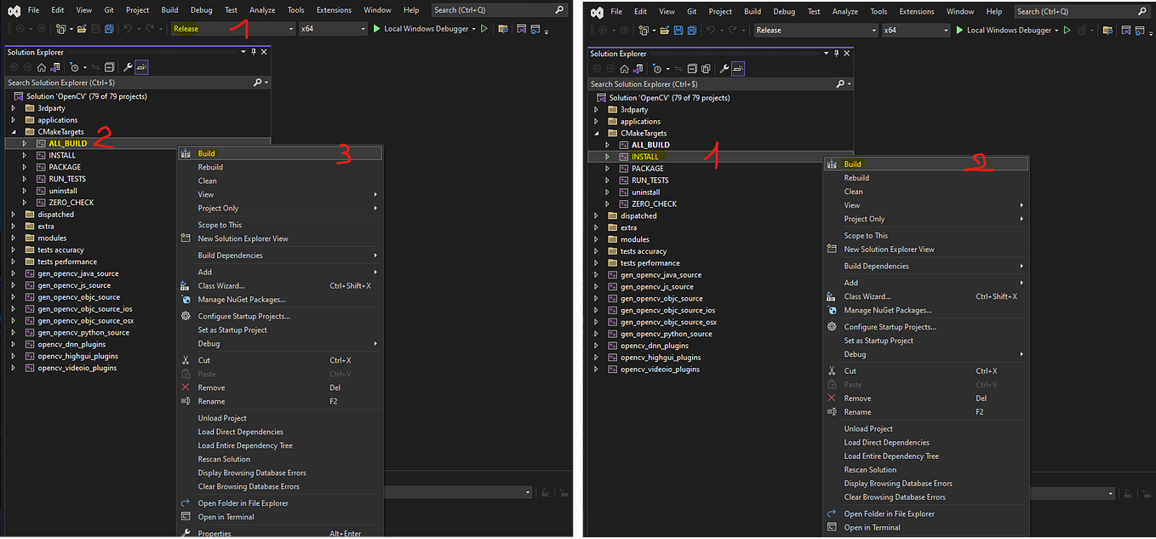Click the Undo arrow in the toolbar

pyautogui.click(x=127, y=28)
